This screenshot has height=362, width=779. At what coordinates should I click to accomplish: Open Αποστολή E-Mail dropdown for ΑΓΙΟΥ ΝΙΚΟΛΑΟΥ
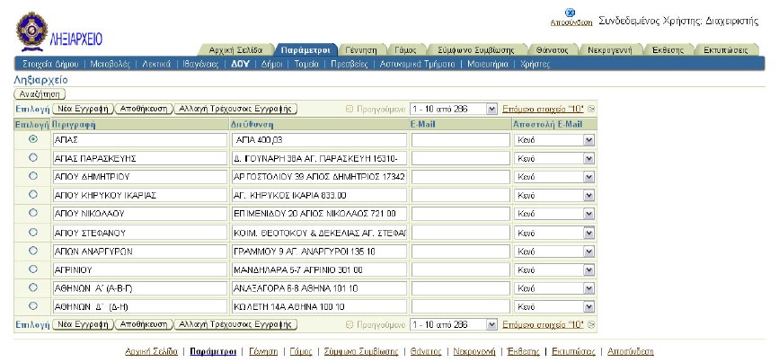pos(554,214)
